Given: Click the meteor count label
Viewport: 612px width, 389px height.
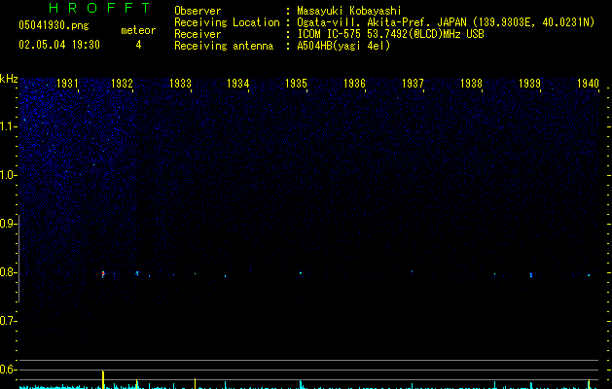Looking at the screenshot, I should tap(138, 30).
